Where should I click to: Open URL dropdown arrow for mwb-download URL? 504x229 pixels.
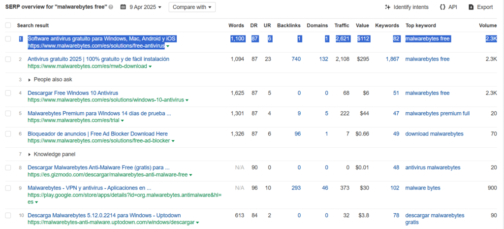pos(150,66)
